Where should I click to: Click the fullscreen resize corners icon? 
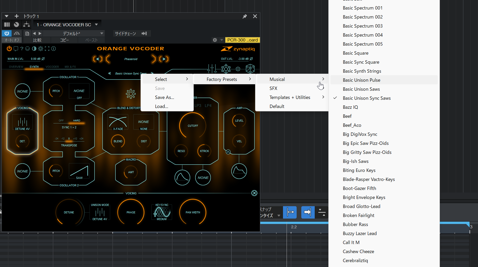[x=47, y=48]
